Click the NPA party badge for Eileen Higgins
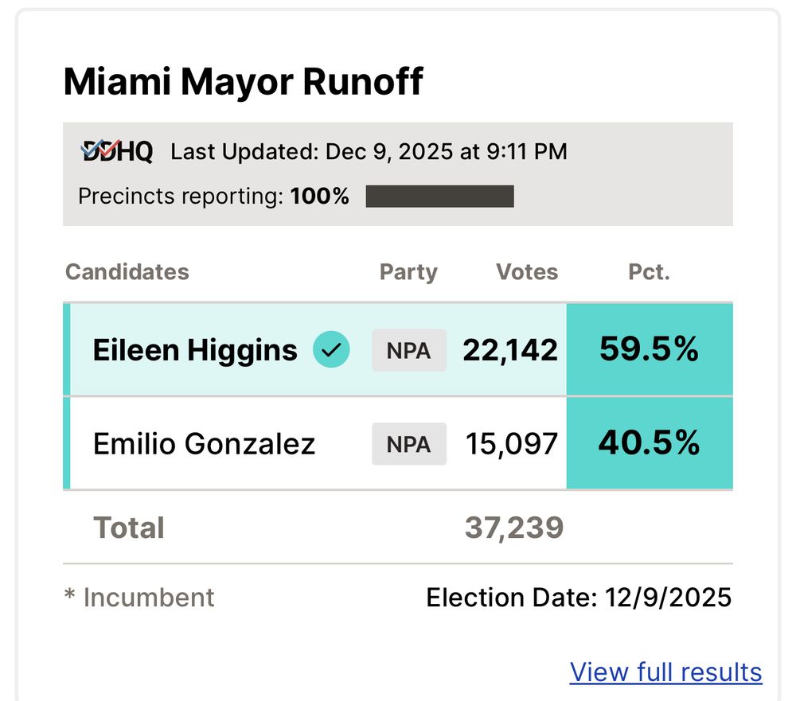 (409, 350)
